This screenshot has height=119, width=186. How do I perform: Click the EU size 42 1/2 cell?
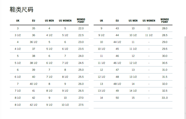[x=34, y=105]
